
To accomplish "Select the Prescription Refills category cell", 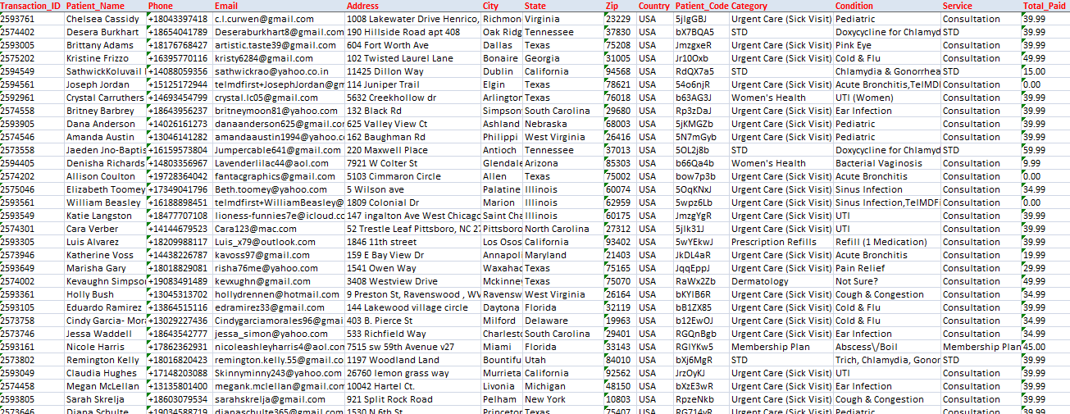I will (781, 242).
